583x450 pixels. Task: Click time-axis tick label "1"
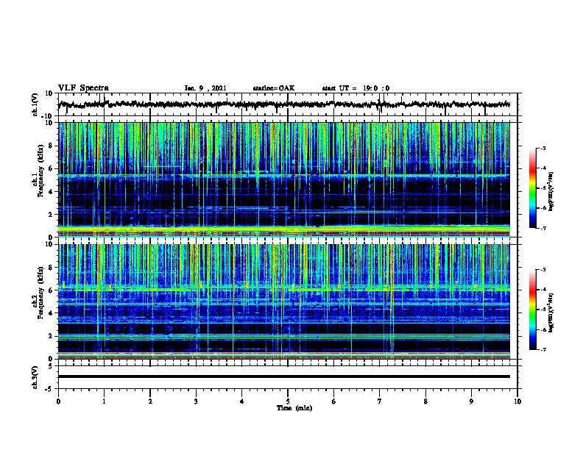104,401
